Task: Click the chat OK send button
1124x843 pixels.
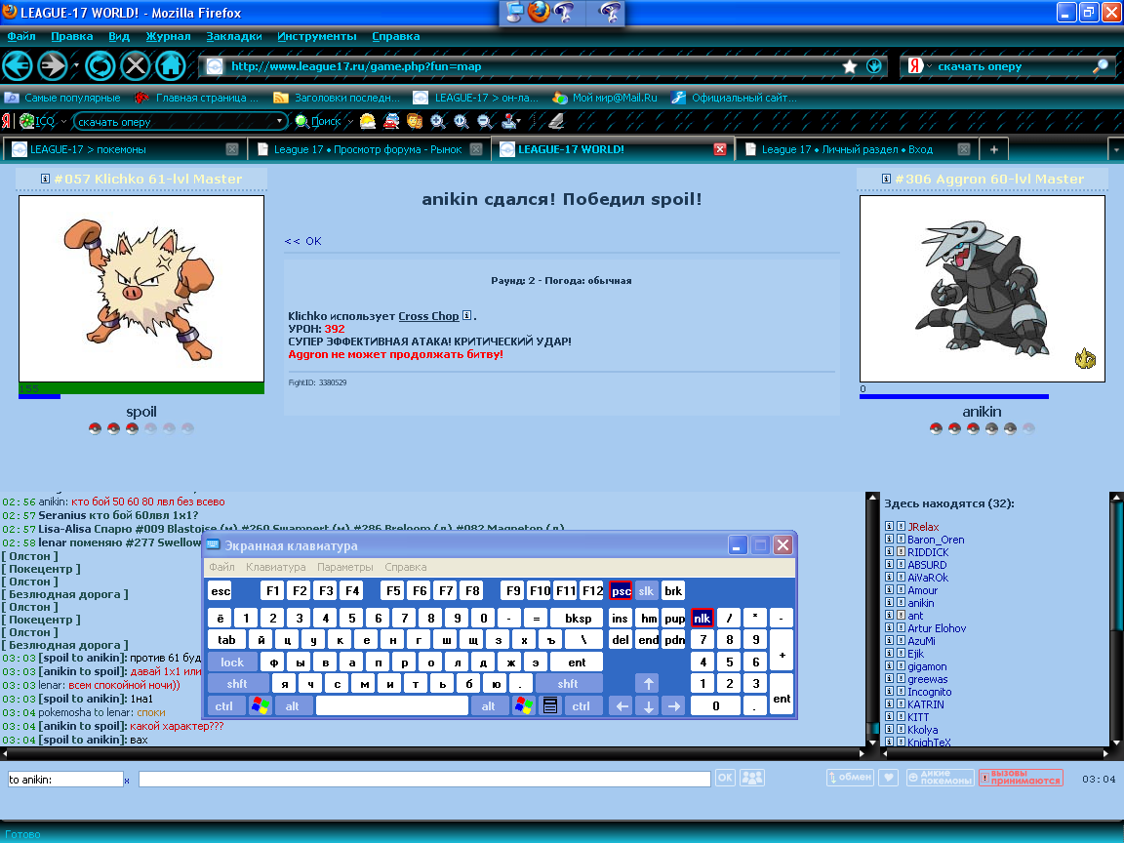Action: click(x=726, y=778)
